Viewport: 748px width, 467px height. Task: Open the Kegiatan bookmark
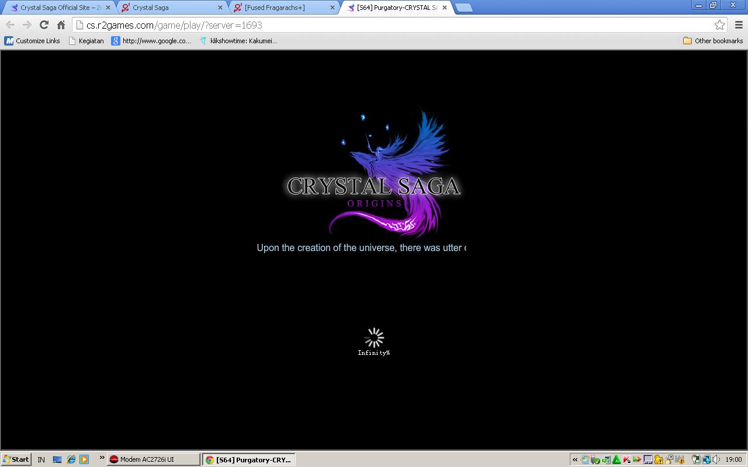(86, 41)
